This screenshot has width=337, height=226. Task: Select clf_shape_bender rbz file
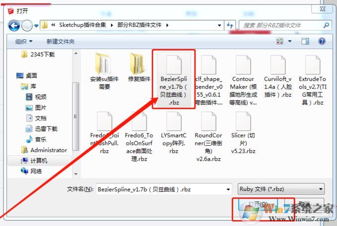coord(208,80)
